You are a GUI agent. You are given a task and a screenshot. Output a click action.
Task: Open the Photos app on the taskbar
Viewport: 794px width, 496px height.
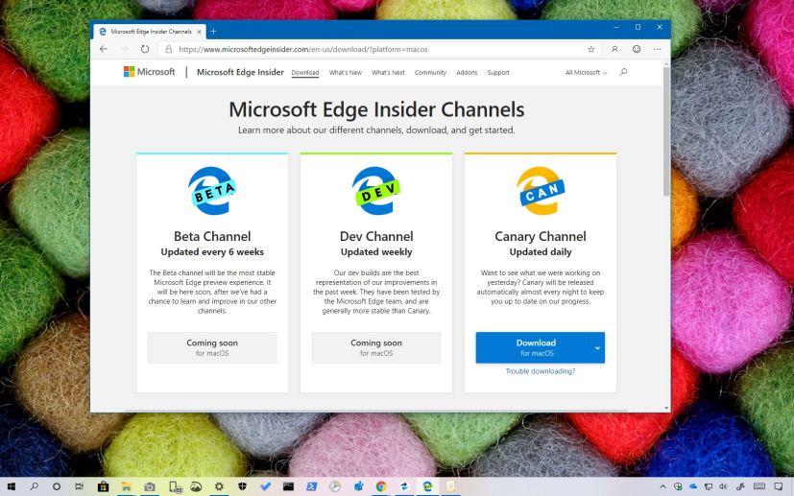196,487
